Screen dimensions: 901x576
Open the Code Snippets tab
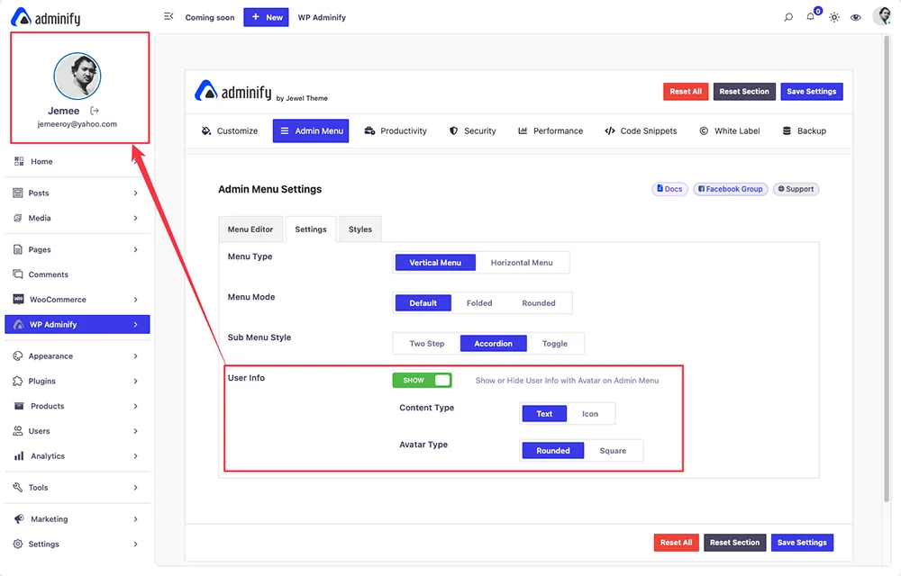[x=641, y=130]
